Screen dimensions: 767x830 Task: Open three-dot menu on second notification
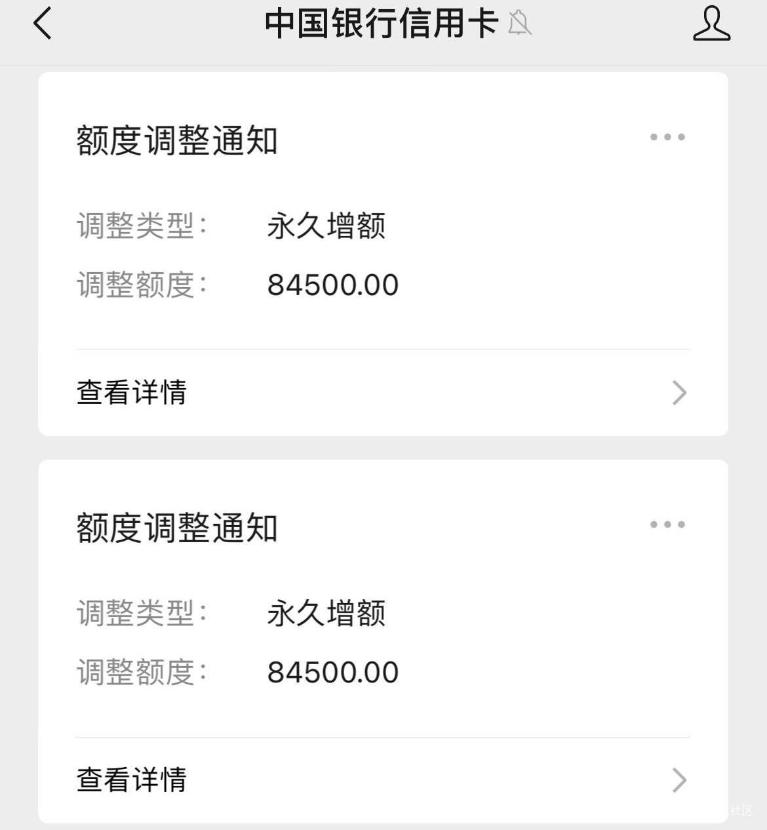[x=667, y=524]
